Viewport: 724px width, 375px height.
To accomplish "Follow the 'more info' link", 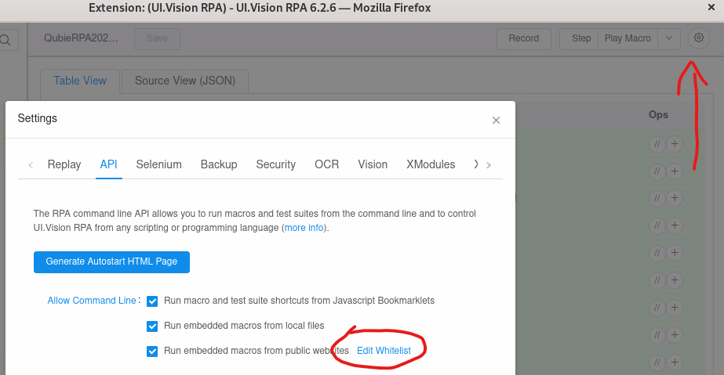I will point(304,228).
